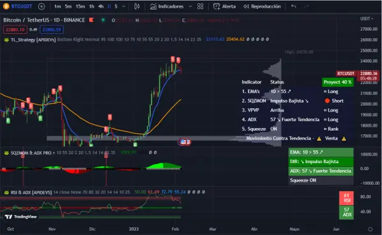Click the undo arrow

pos(294,6)
